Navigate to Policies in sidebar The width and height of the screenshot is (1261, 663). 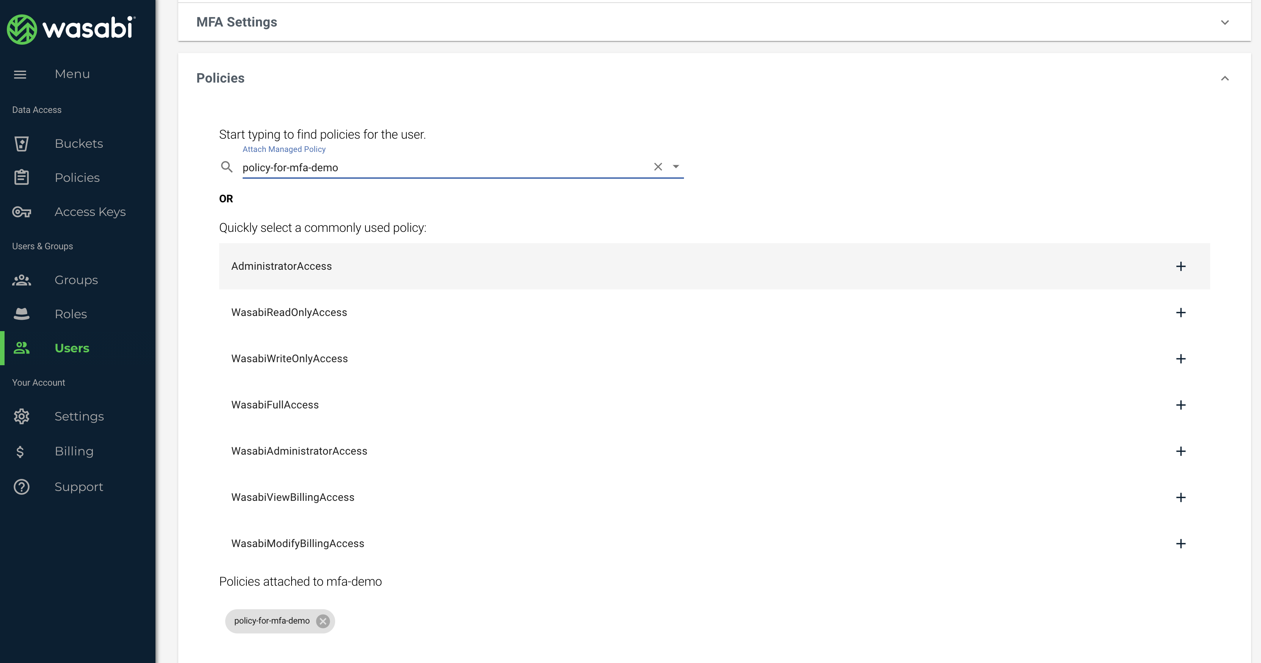coord(77,177)
